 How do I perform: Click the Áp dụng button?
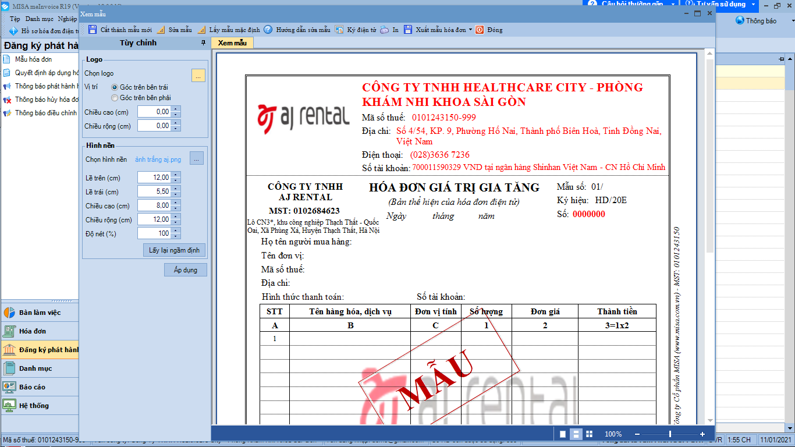click(x=186, y=270)
